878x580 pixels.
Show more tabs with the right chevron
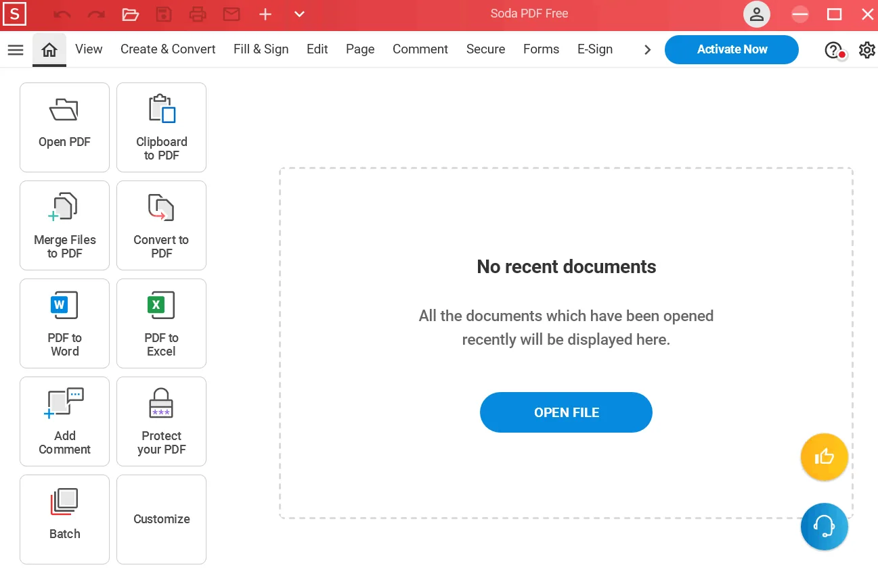tap(648, 49)
